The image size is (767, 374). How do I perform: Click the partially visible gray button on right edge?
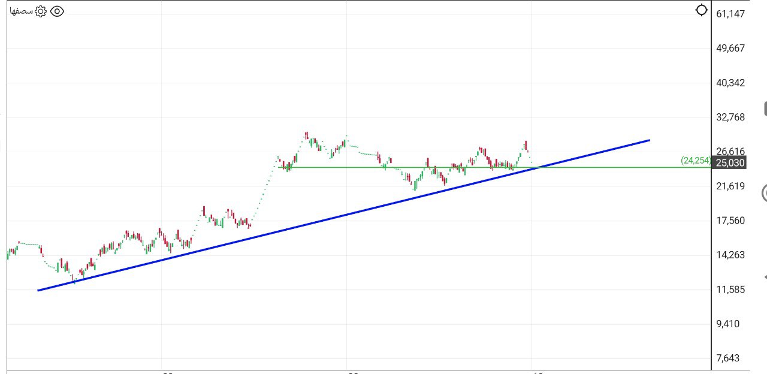coord(765,108)
